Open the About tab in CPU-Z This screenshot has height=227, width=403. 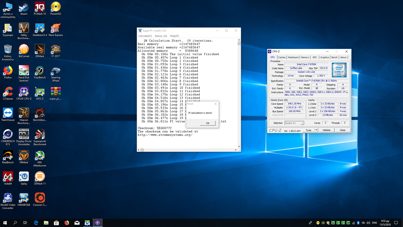tap(343, 57)
